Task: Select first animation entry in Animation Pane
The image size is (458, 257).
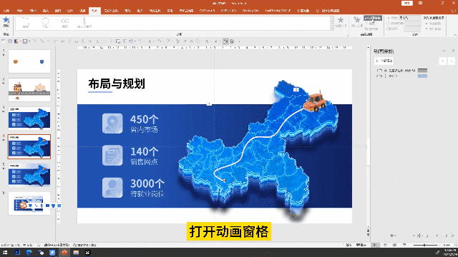Action: point(402,71)
